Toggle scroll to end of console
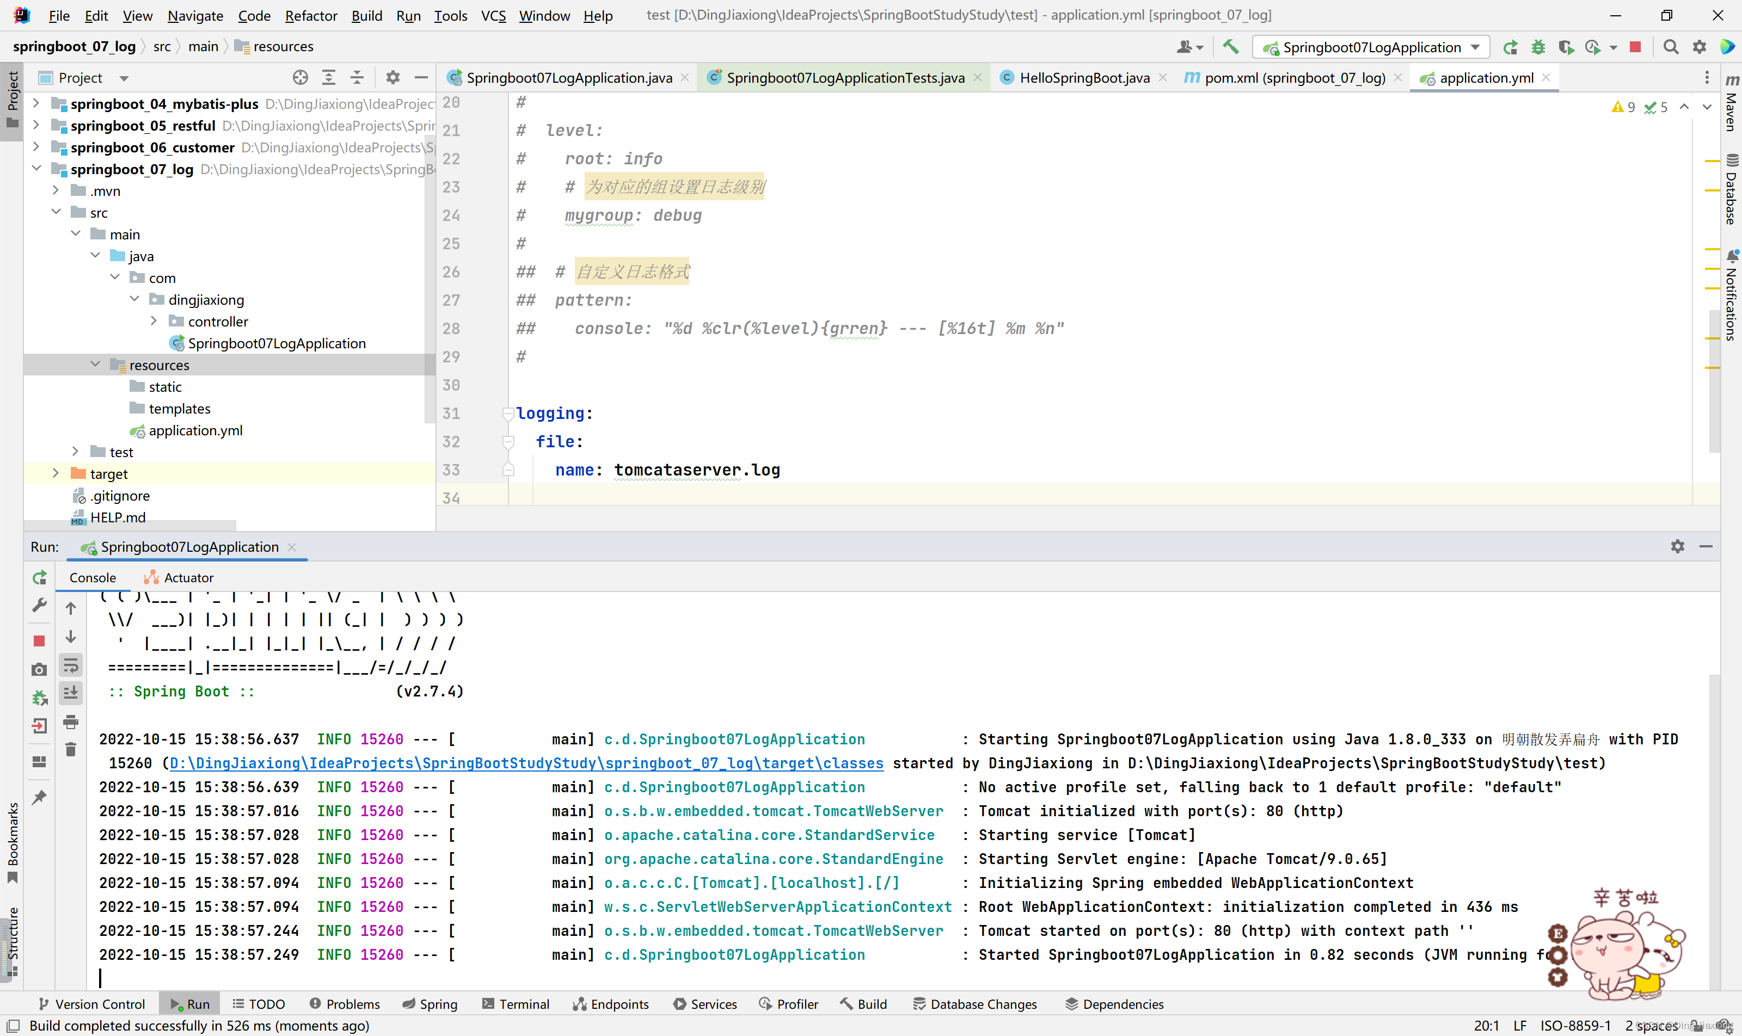 pyautogui.click(x=71, y=693)
